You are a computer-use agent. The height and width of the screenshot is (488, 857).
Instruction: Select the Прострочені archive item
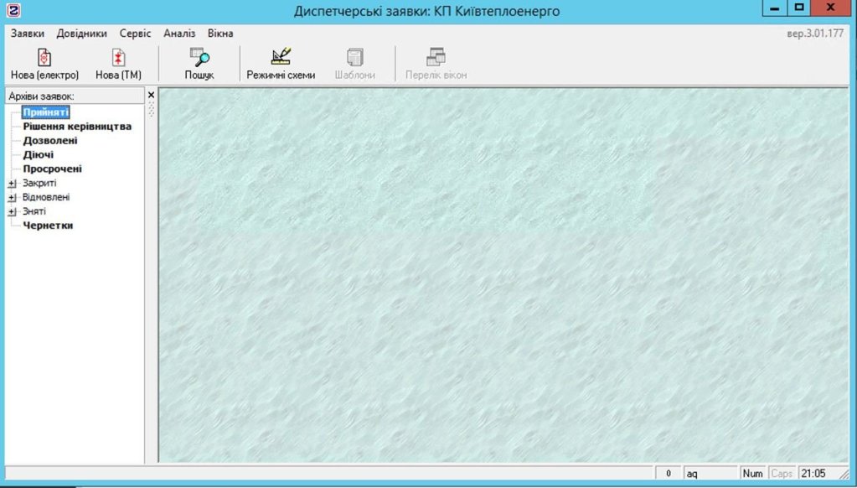pos(52,169)
